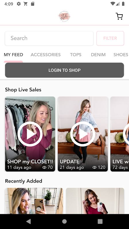Image resolution: width=129 pixels, height=229 pixels.
Task: Tap LOGIN TO SHOP button
Action: [x=64, y=70]
